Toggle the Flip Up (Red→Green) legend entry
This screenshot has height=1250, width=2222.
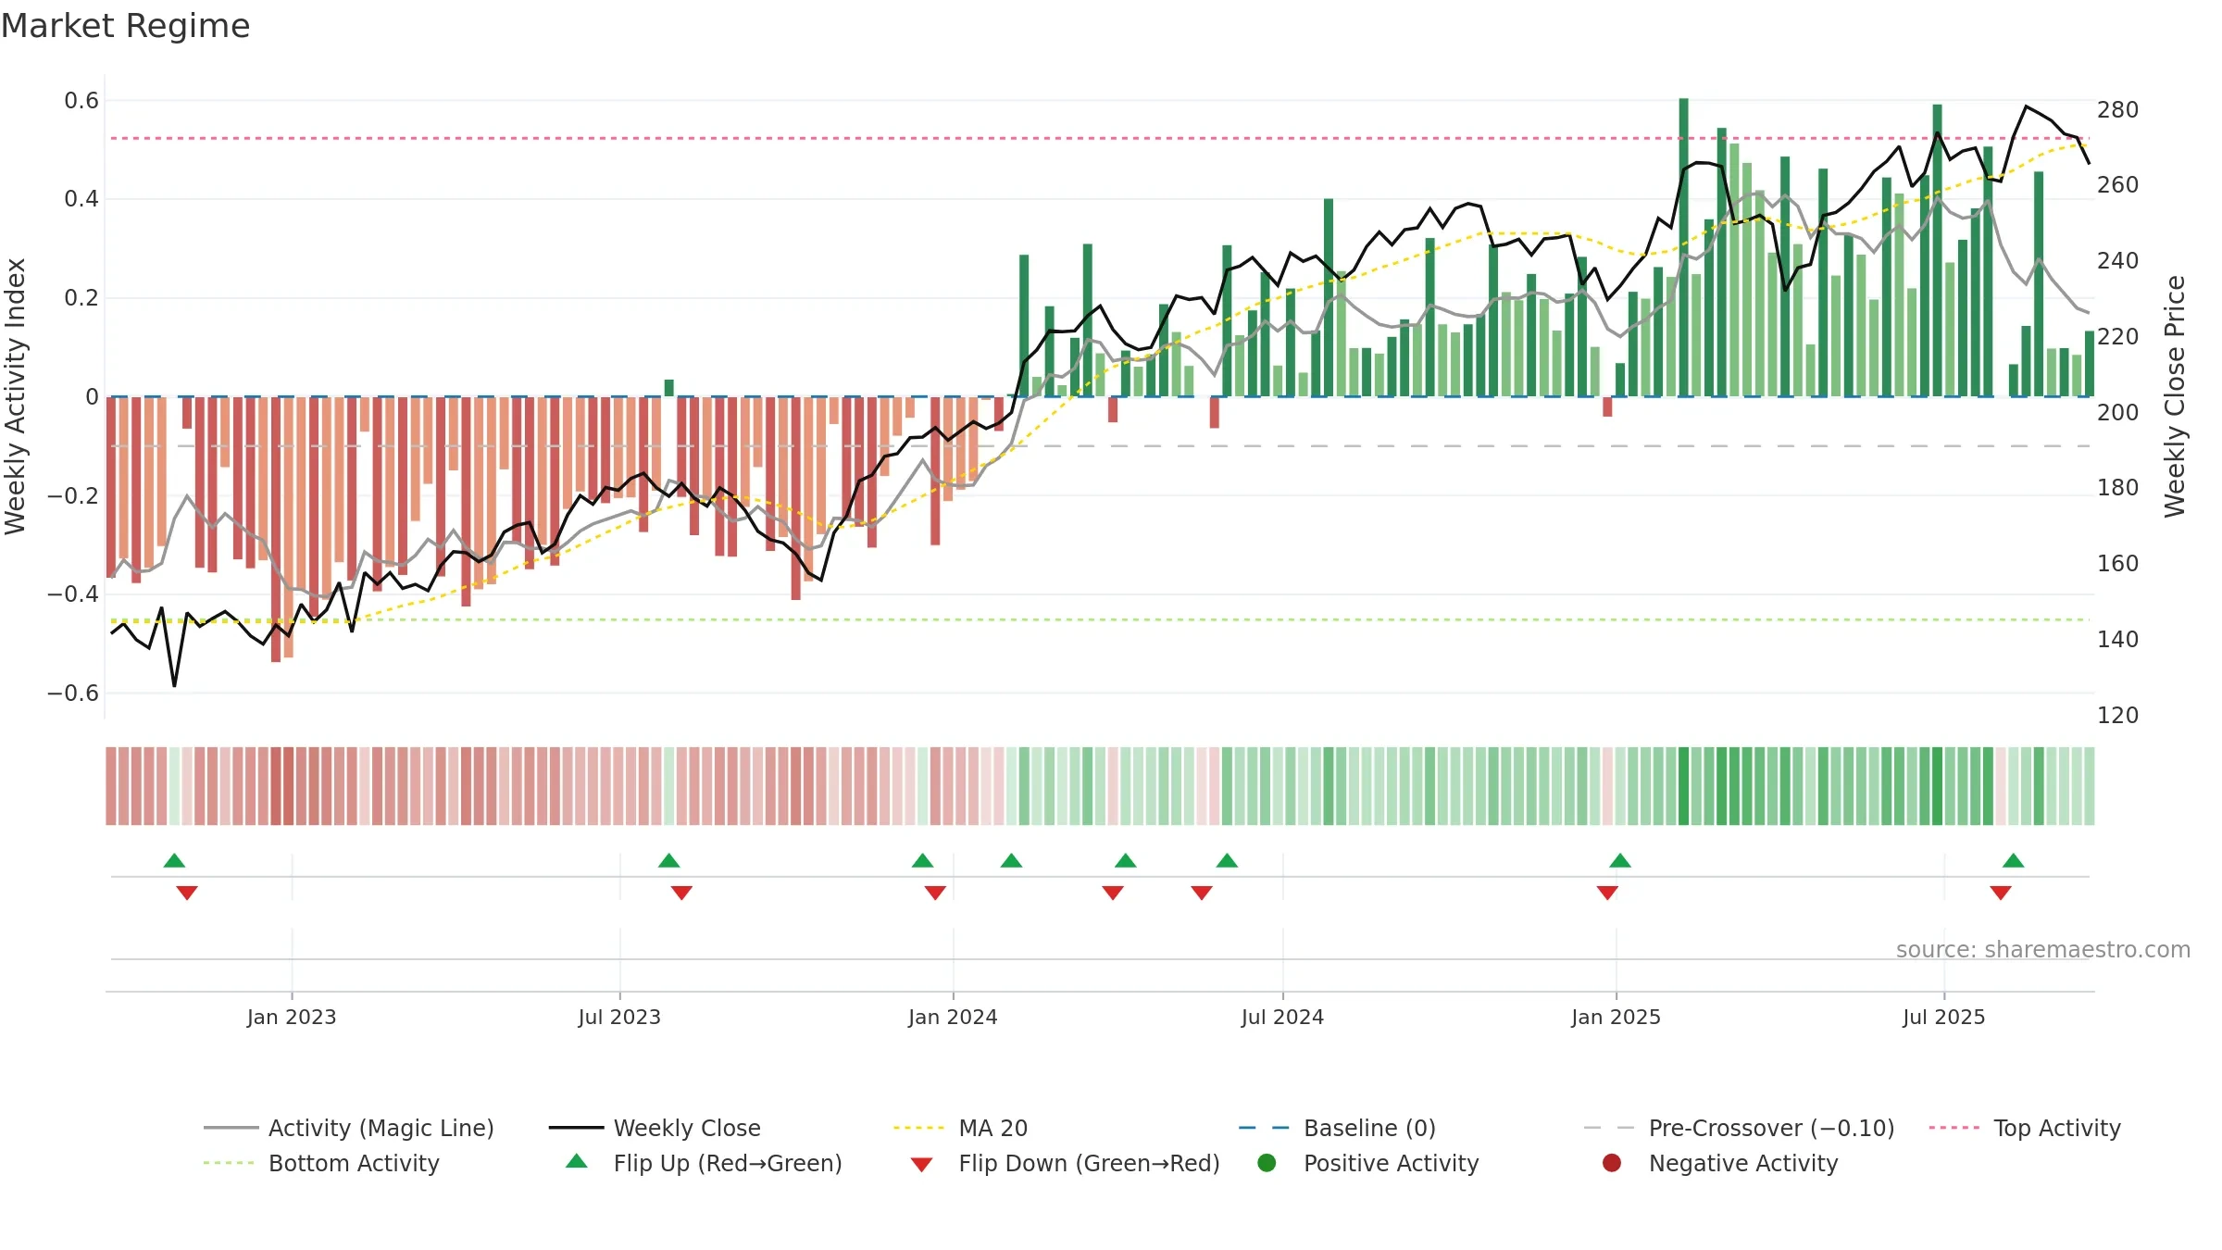pos(704,1163)
